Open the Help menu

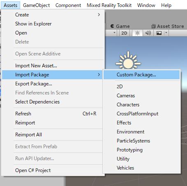point(166,5)
